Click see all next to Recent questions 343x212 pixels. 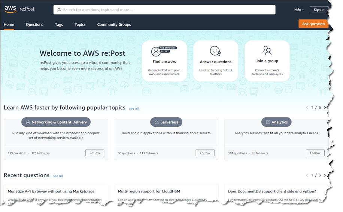click(58, 176)
